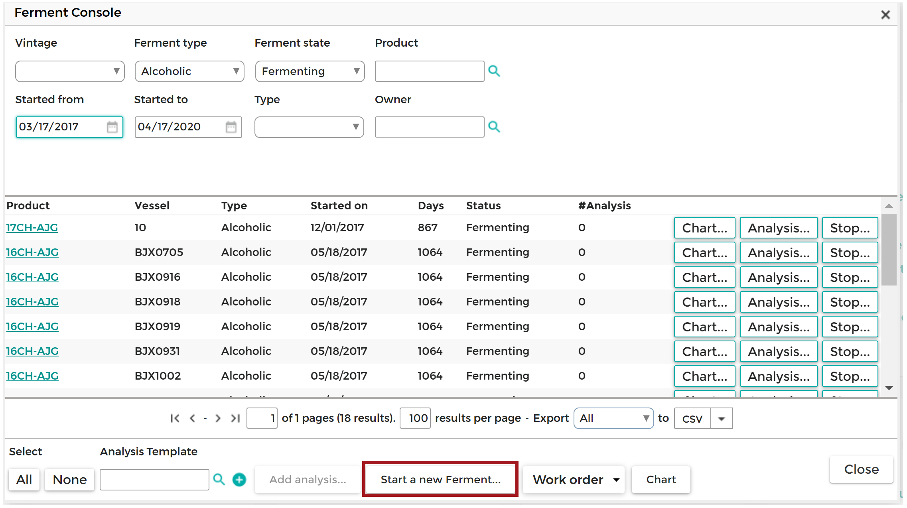This screenshot has width=907, height=508.
Task: Open Analysis for vessel 10 row
Action: 779,228
